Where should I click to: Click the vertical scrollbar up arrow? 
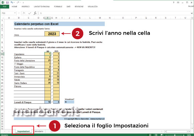coord(192,18)
